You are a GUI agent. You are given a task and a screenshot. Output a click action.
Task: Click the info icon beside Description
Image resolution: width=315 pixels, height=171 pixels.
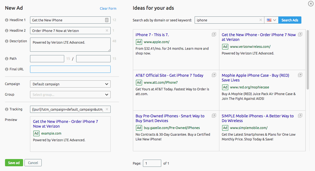click(7, 41)
